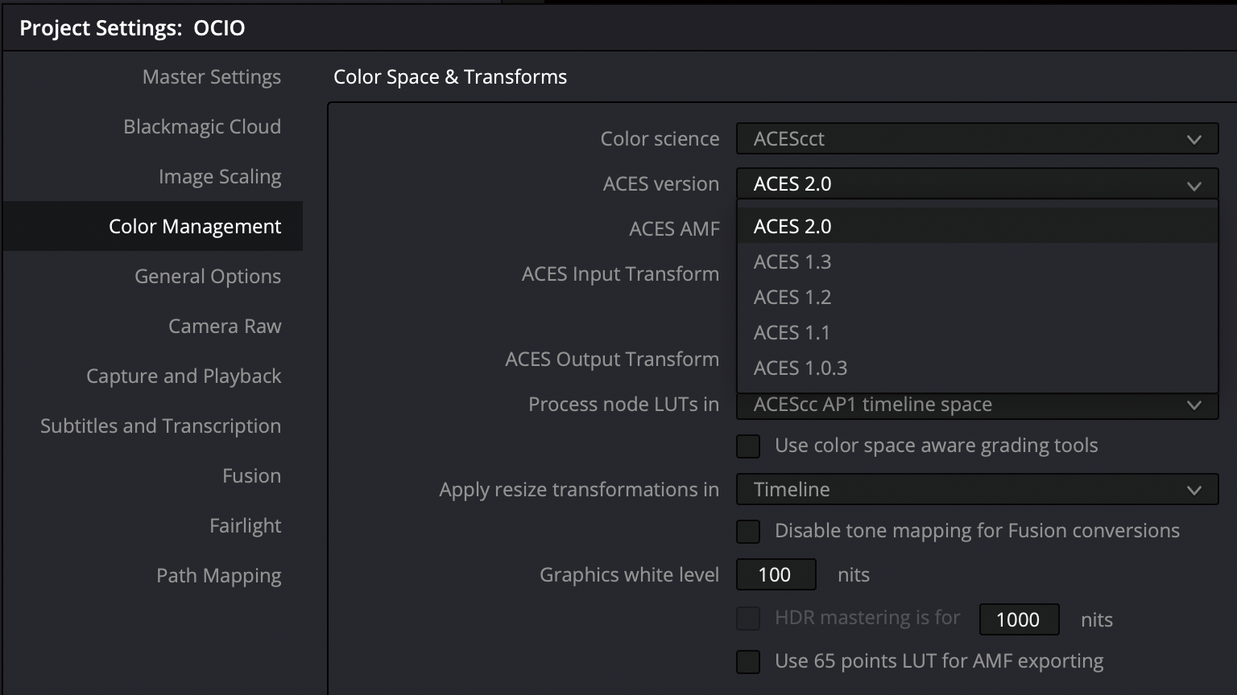This screenshot has width=1237, height=695.
Task: Select Color Management in sidebar
Action: pyautogui.click(x=153, y=226)
